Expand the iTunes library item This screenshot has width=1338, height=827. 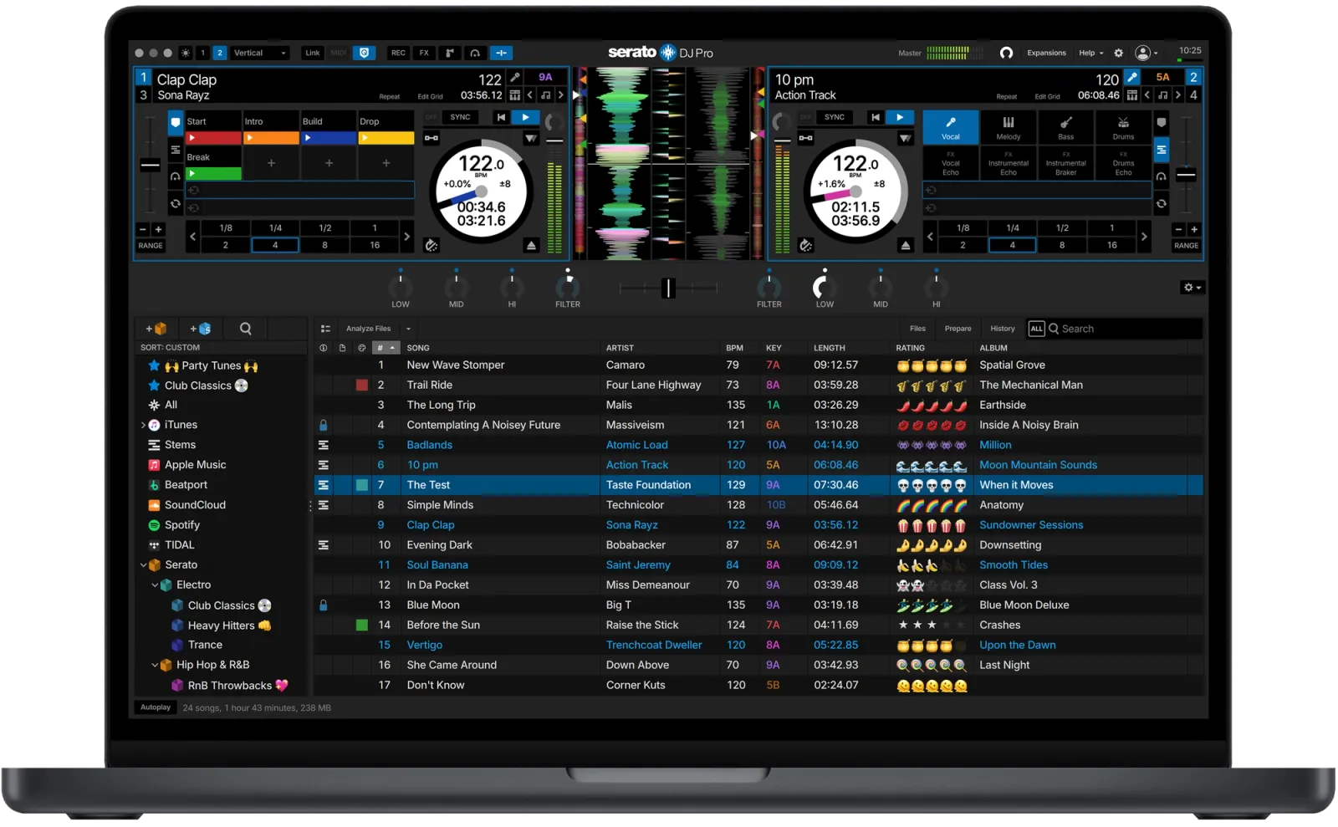[x=143, y=426]
